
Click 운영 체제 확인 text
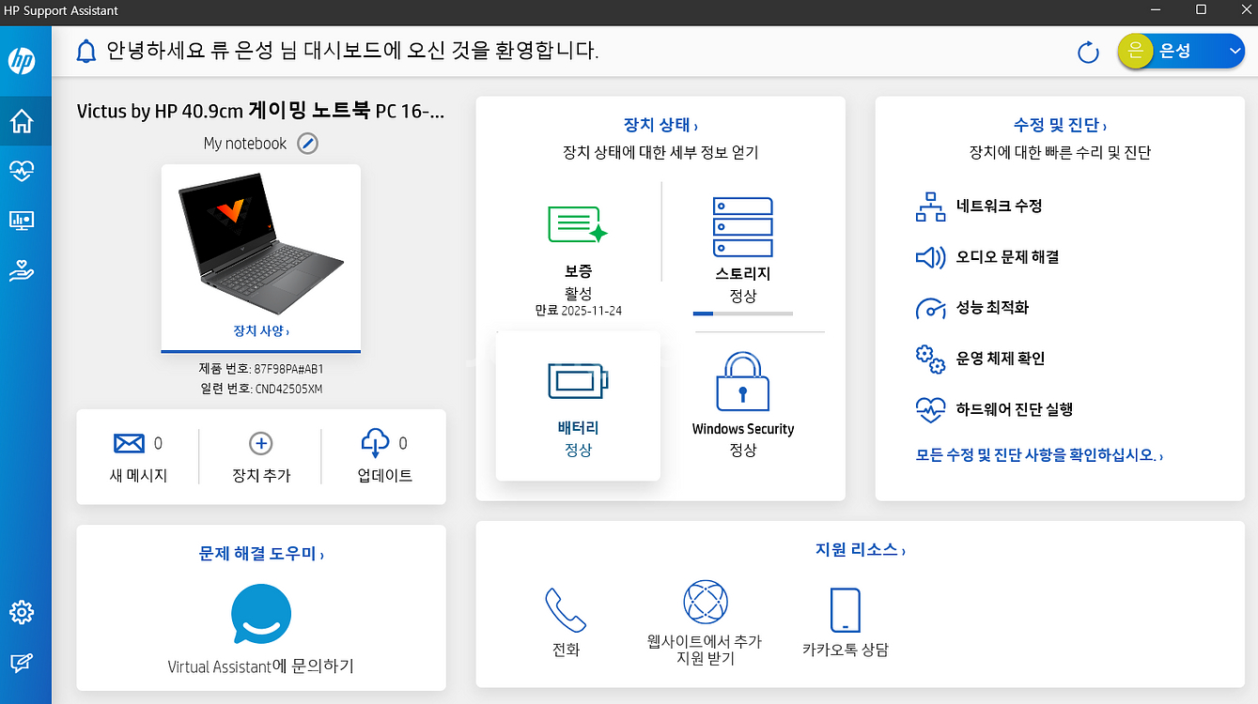click(x=1000, y=359)
